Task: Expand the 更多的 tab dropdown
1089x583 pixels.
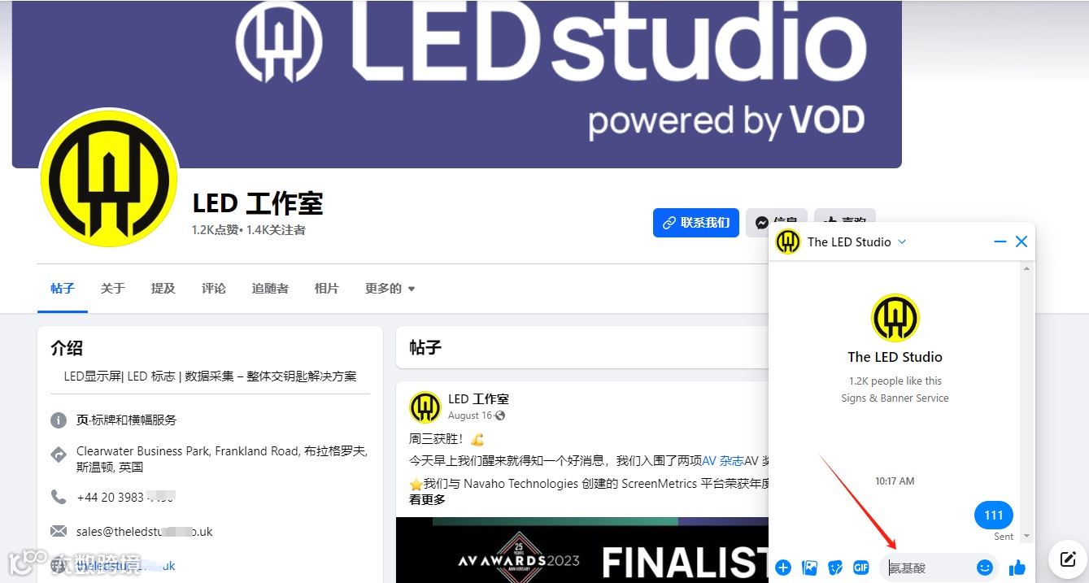Action: (x=390, y=289)
